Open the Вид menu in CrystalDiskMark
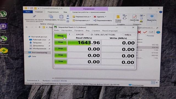Screen dimensions: 176x99 click(x=87, y=31)
